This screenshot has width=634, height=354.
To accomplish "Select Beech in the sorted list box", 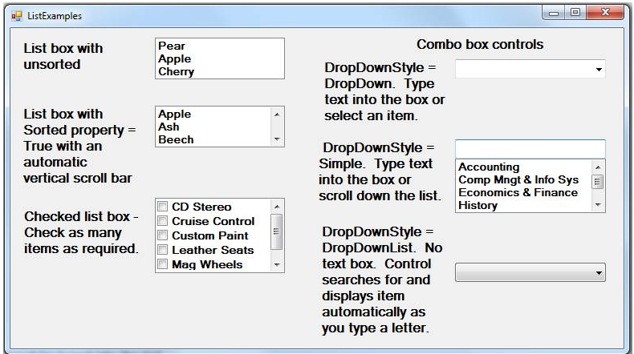I will tap(213, 139).
